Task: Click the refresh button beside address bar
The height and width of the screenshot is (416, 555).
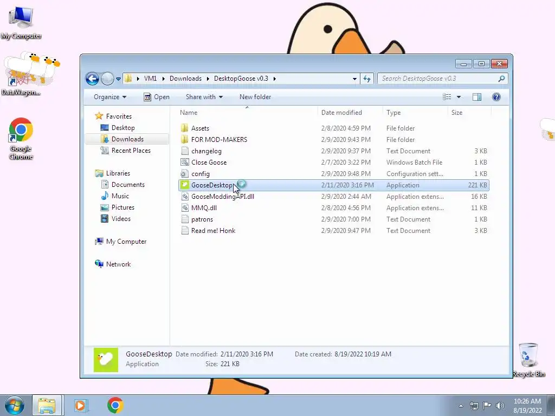Action: pyautogui.click(x=367, y=79)
